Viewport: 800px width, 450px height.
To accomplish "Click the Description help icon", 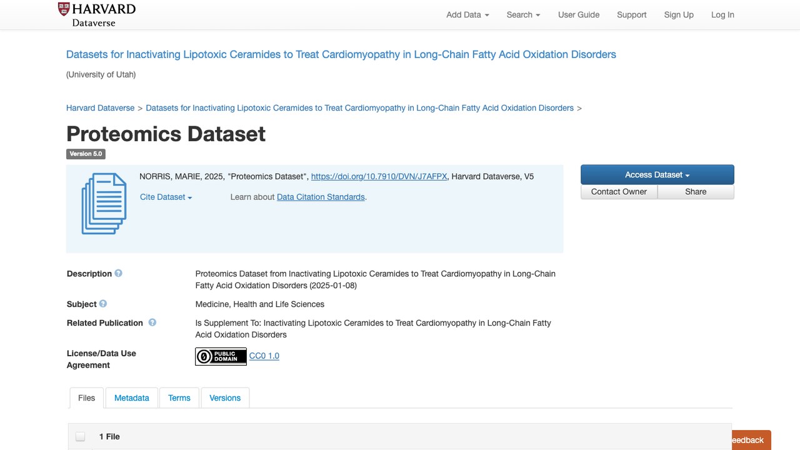I will pyautogui.click(x=118, y=273).
